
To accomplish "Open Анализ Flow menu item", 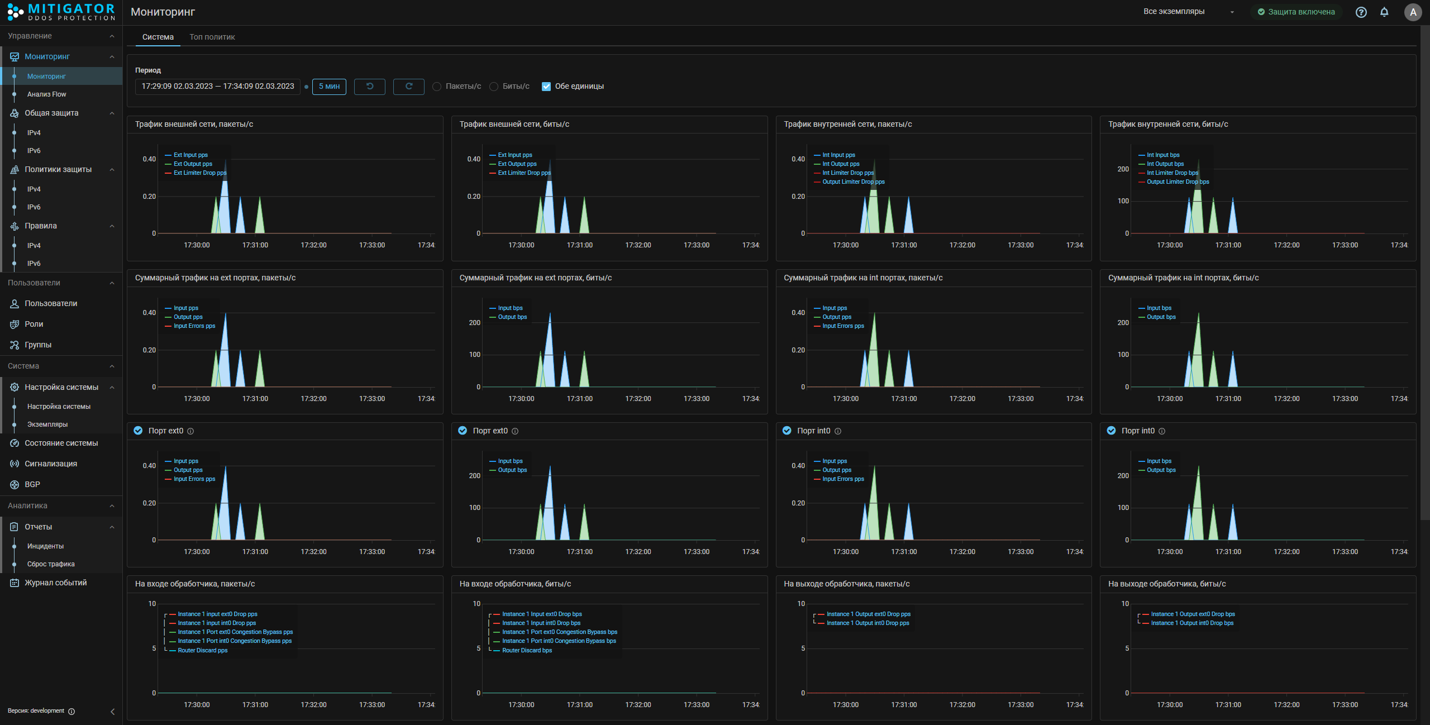I will coord(46,94).
